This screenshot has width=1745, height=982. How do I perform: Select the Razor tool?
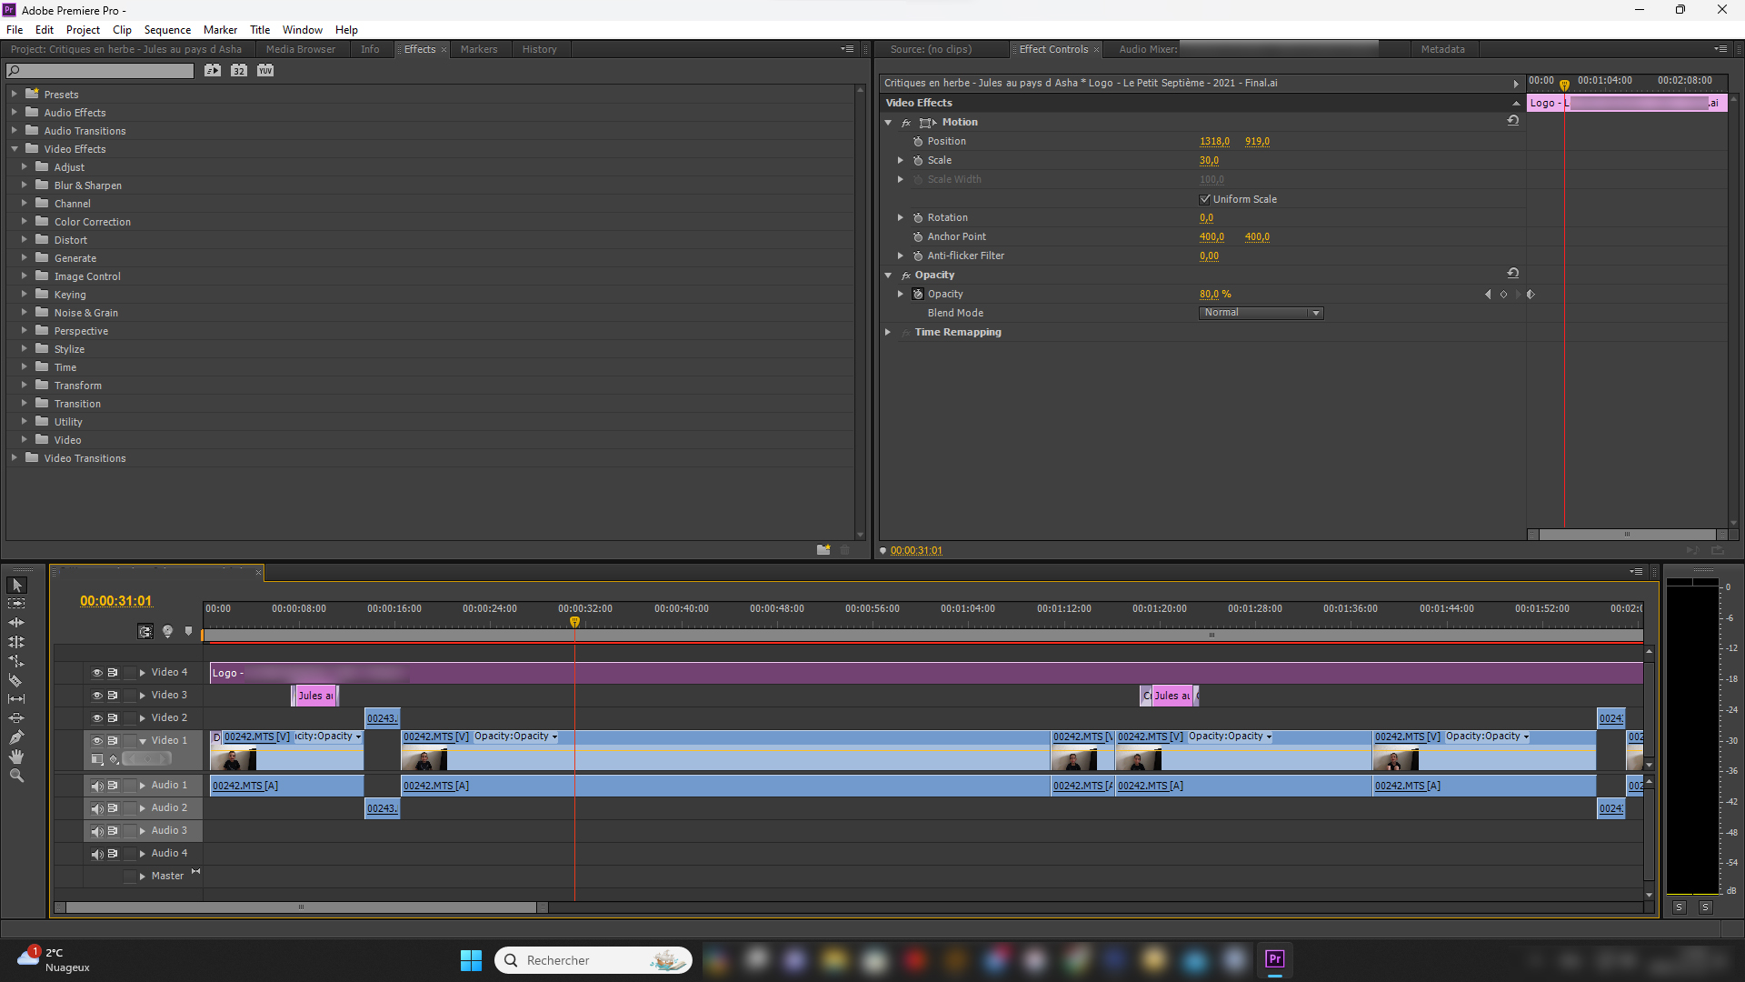coord(16,680)
